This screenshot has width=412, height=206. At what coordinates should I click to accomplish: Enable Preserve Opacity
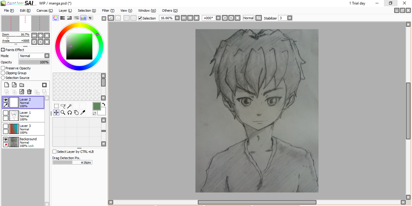point(3,68)
